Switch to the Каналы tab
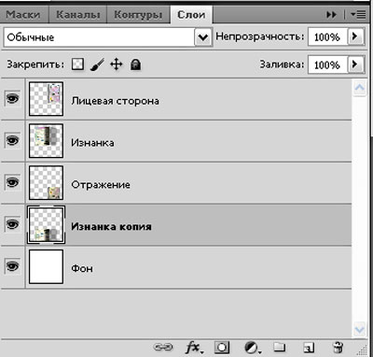The height and width of the screenshot is (357, 373). click(78, 15)
